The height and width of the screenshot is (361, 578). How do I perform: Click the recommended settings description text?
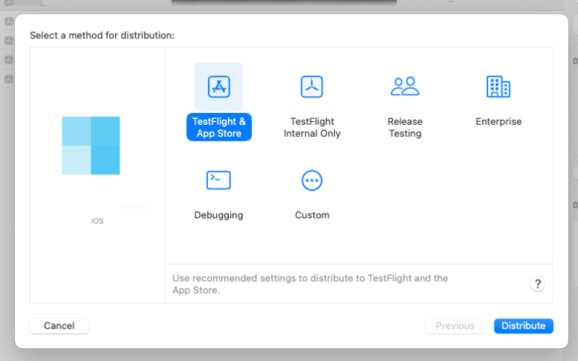pos(310,284)
